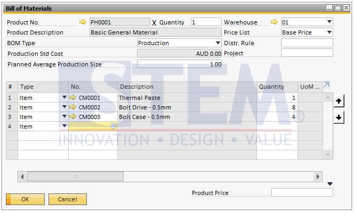Click horizontal scrollbar left arrow
Screen dimensions: 354x212
click(22, 176)
